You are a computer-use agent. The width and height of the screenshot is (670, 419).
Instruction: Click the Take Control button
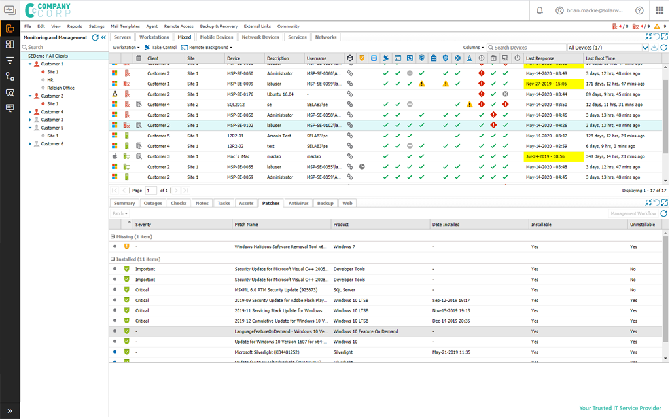[x=160, y=47]
